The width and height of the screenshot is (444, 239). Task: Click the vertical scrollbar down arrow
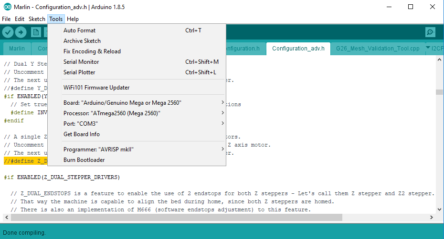(x=439, y=209)
